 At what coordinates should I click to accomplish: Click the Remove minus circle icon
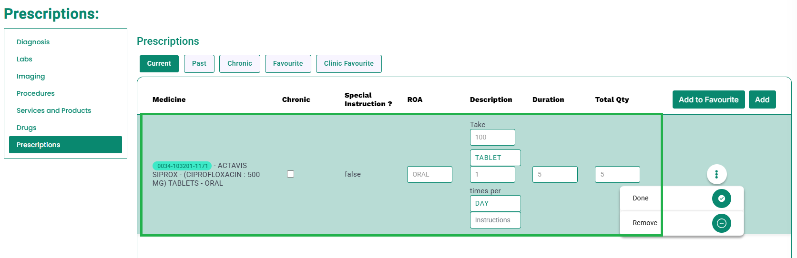point(721,223)
